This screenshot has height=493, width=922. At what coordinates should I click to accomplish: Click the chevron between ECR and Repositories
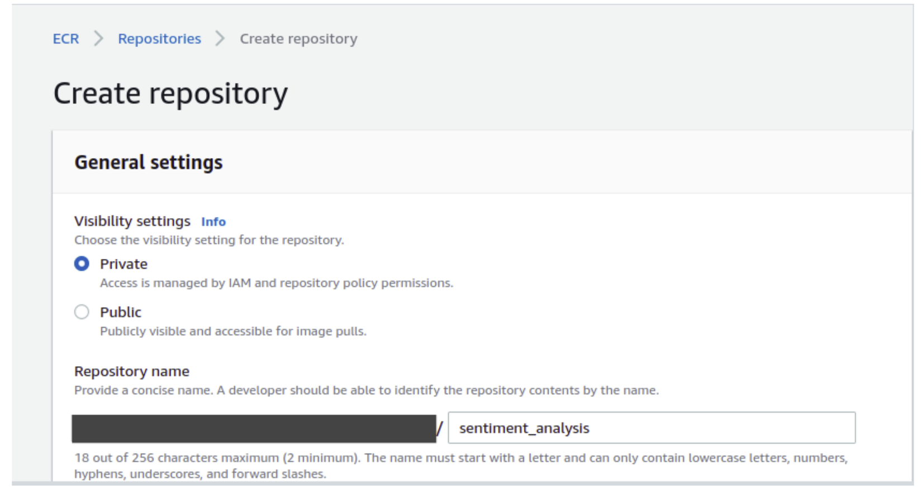pos(99,39)
